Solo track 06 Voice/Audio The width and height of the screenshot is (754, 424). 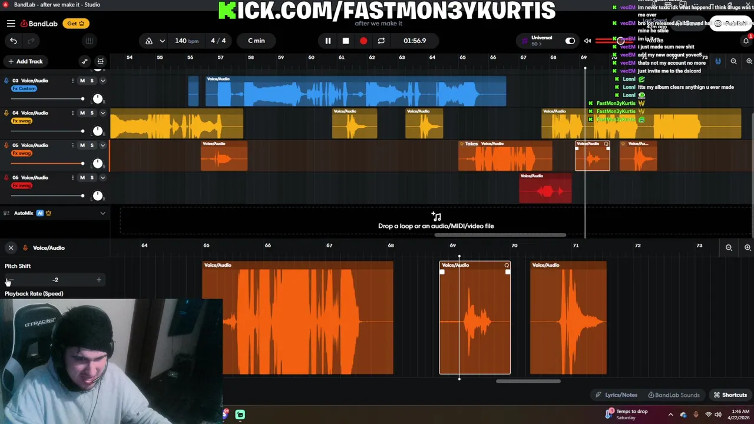coord(92,178)
